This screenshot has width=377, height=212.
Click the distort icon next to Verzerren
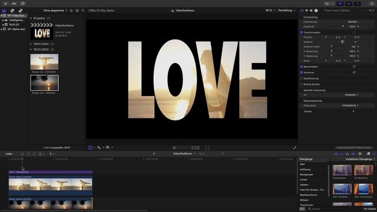[354, 72]
